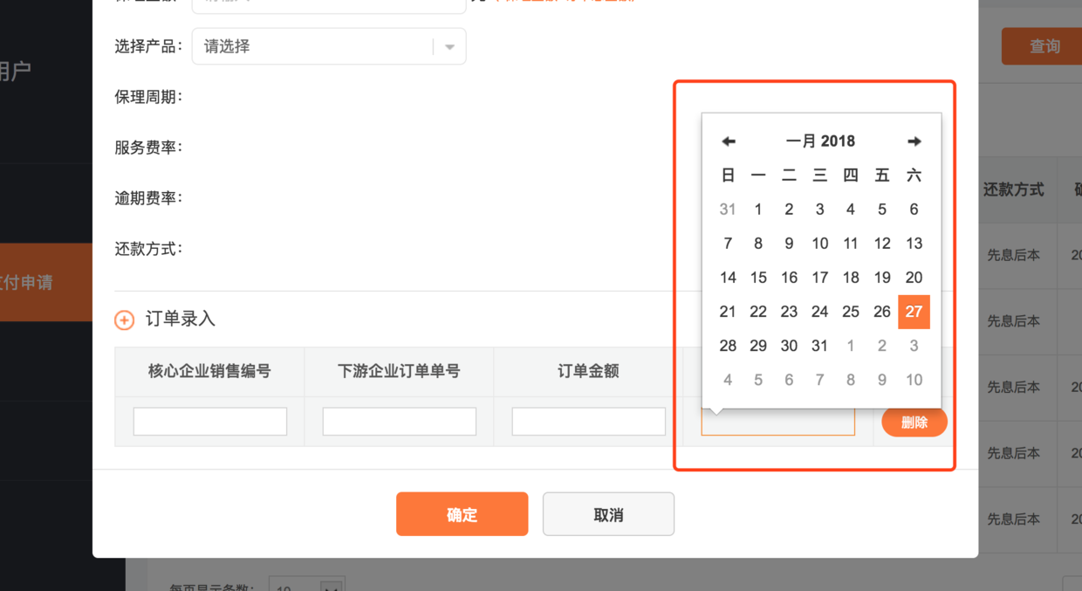The width and height of the screenshot is (1082, 591).
Task: Advance calendar to next month with right arrow
Action: (914, 141)
